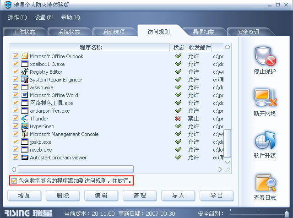Click the scroll-down arrow of the rule list
Screen dimensions: 293x218
pos(228,162)
